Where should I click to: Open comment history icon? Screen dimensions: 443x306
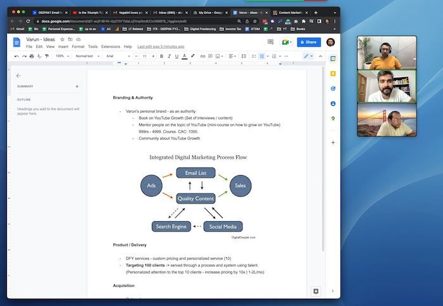pos(270,42)
